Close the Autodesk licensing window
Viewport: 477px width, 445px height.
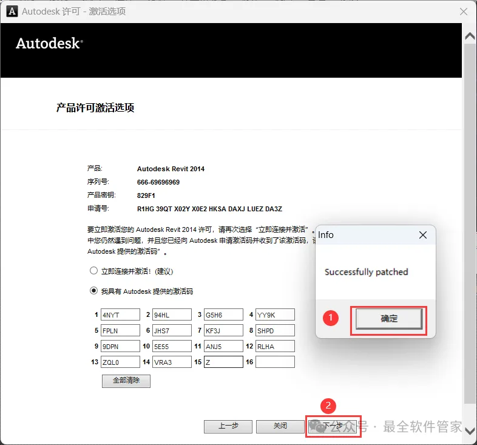coord(463,12)
